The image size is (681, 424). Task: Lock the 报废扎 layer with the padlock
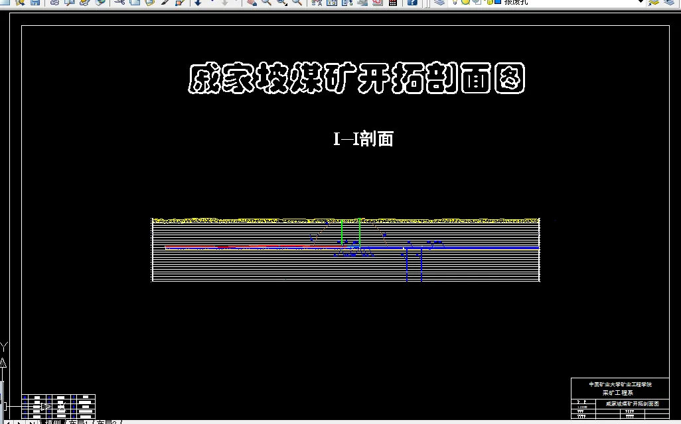coord(488,3)
